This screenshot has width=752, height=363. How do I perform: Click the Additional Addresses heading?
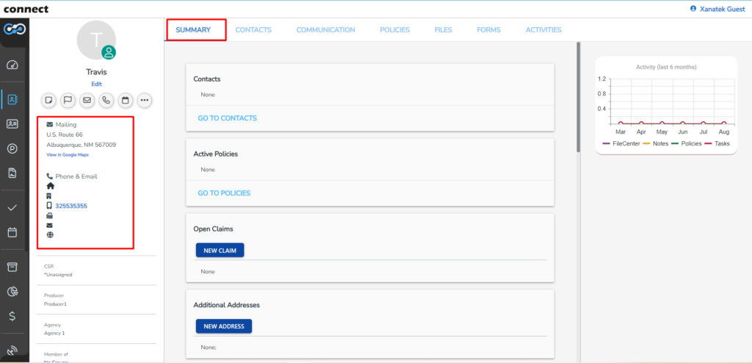pos(226,305)
